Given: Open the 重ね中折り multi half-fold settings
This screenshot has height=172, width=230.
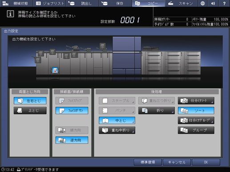Looking at the screenshot, I should point(117,130).
